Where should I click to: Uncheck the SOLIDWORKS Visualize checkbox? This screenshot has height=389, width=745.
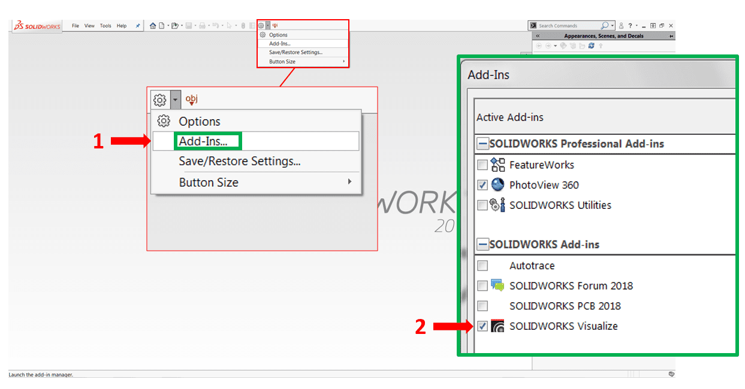tap(482, 326)
